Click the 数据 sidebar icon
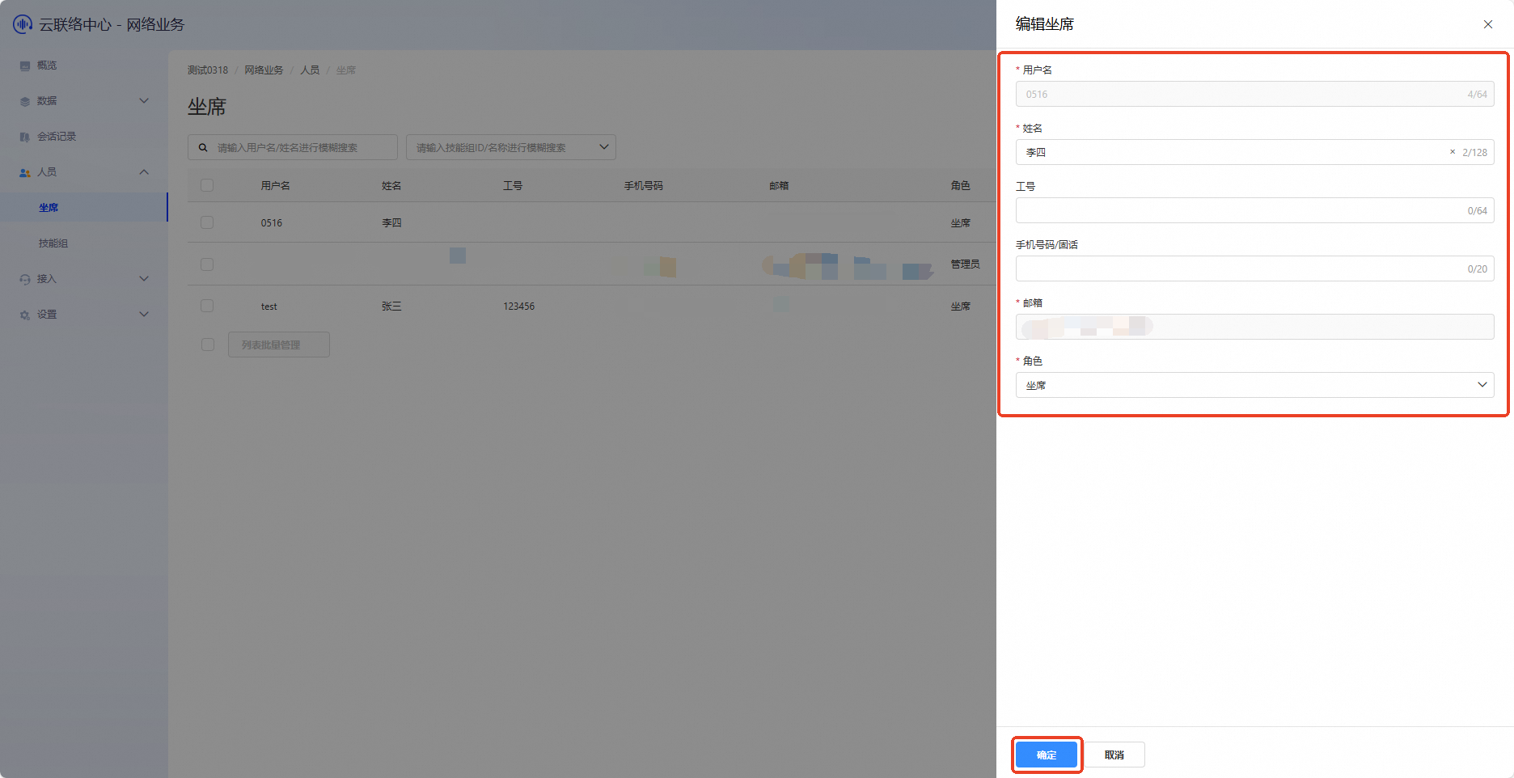 point(25,101)
